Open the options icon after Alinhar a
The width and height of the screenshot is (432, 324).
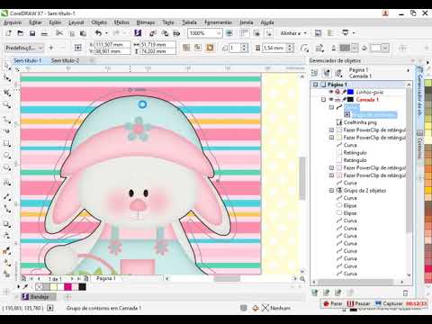[318, 33]
